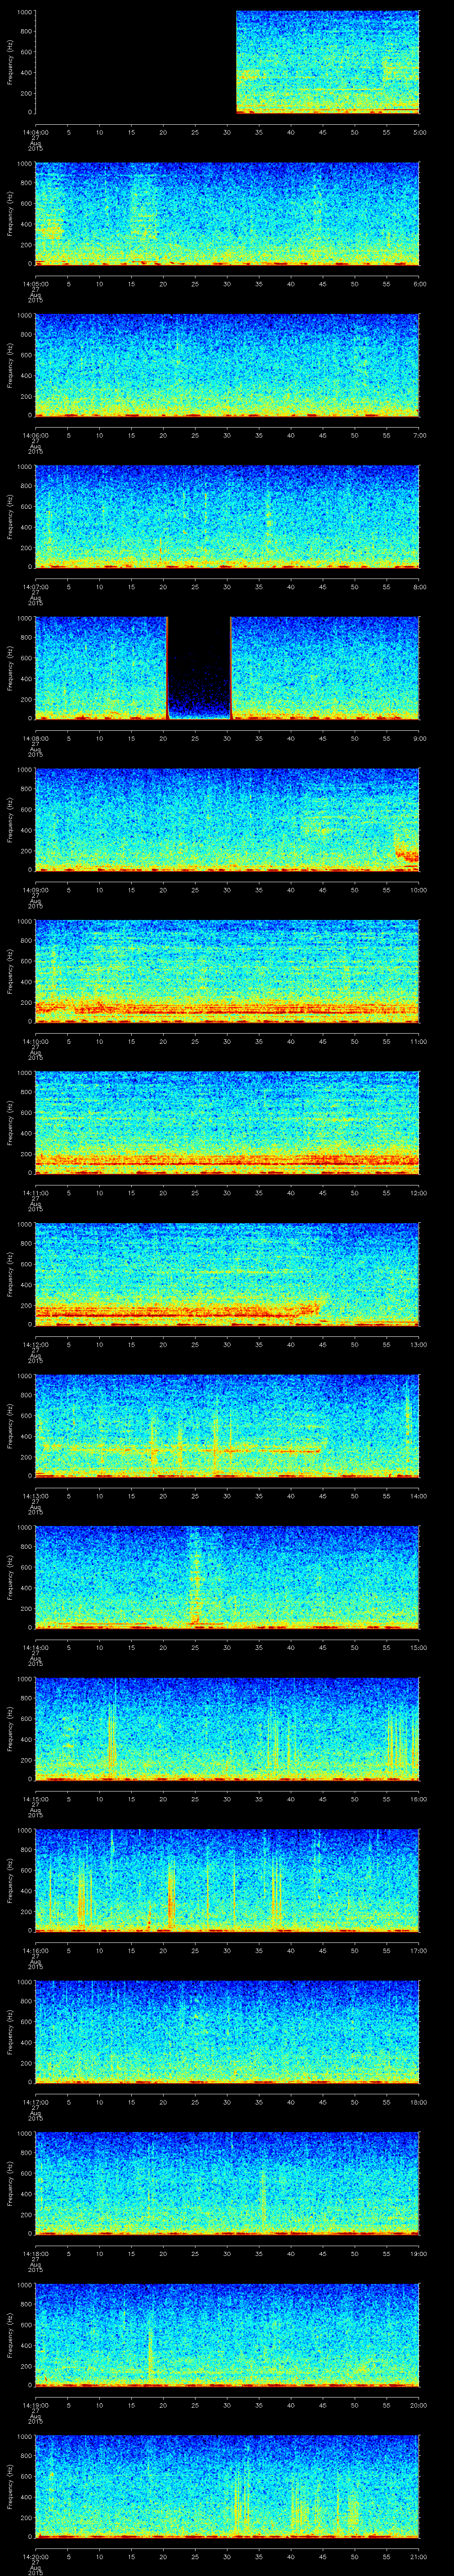Click the Frequency (Hz) axis label of 14:04 panel

pyautogui.click(x=10, y=62)
